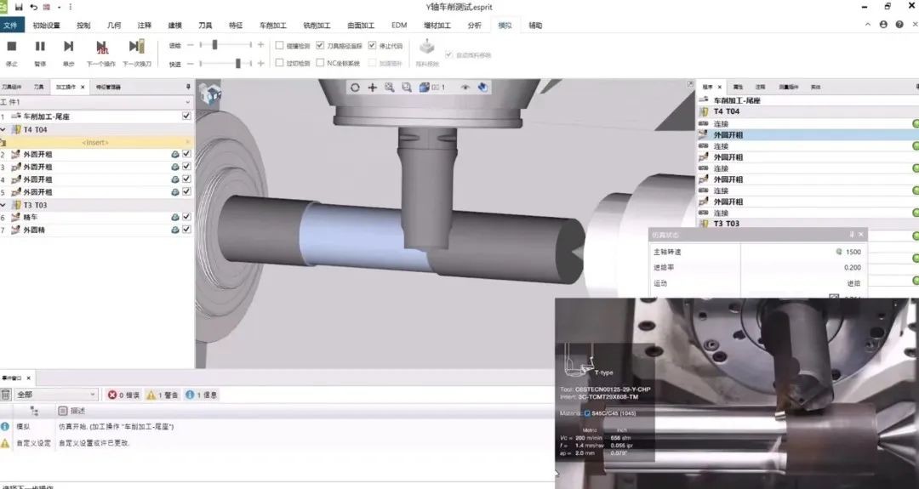The width and height of the screenshot is (919, 489).
Task: Click the 停止 (Stop) simulation button
Action: 12,46
